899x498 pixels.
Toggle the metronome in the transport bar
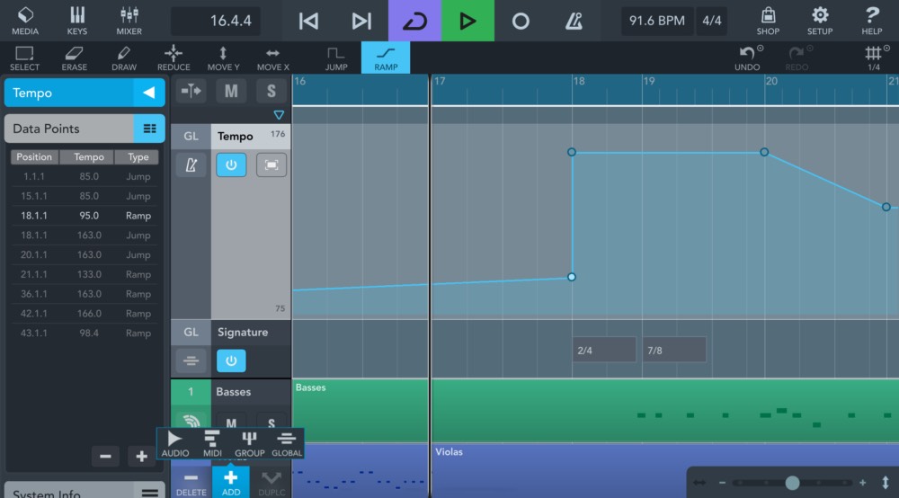pos(574,22)
